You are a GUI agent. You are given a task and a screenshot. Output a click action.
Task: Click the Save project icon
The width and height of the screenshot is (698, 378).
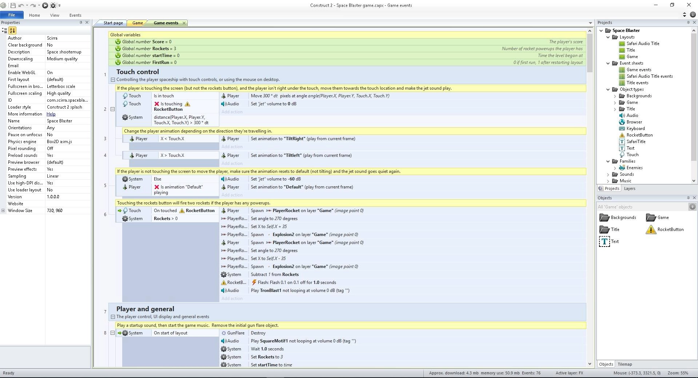coord(13,5)
